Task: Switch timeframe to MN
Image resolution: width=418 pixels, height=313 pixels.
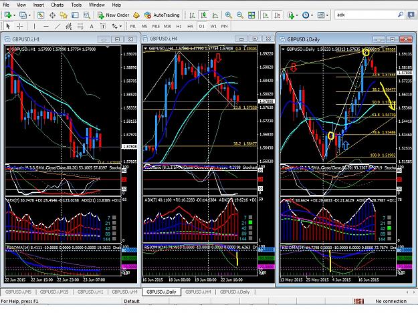Action: (x=225, y=26)
